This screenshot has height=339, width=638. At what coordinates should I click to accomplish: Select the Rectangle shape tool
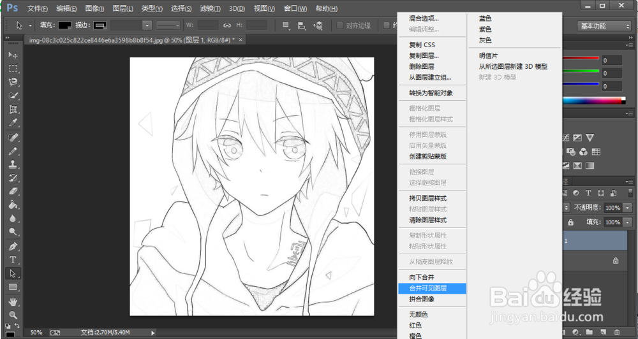[13, 287]
